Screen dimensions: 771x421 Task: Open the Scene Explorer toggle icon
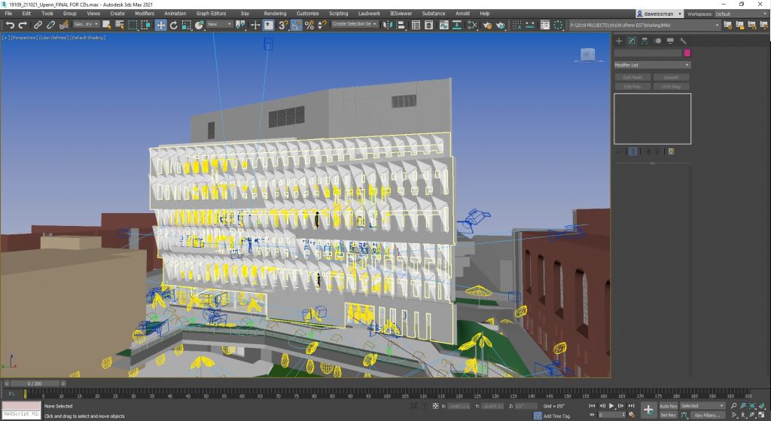pos(416,25)
